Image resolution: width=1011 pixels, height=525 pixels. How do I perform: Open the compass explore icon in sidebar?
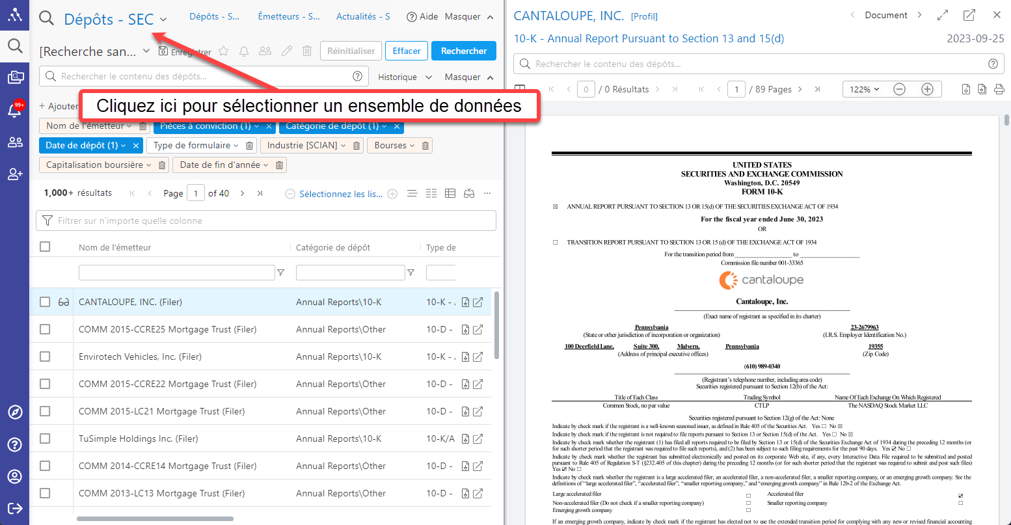coord(15,412)
